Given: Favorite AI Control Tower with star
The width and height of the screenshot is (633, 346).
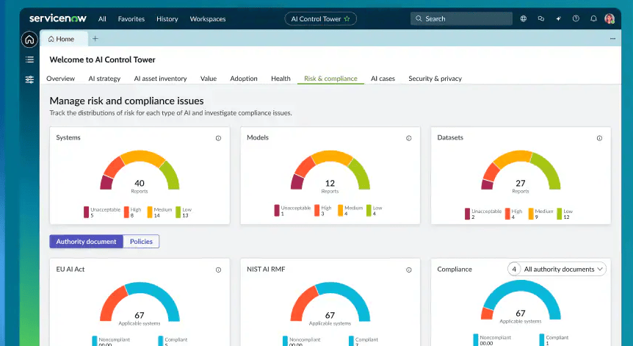Looking at the screenshot, I should [347, 19].
